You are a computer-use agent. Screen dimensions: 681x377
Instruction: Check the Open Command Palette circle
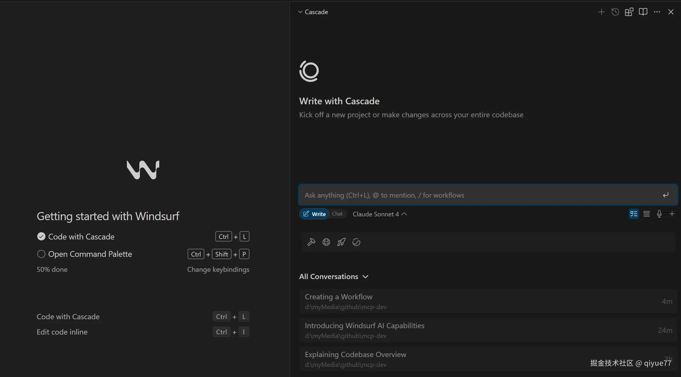[41, 254]
